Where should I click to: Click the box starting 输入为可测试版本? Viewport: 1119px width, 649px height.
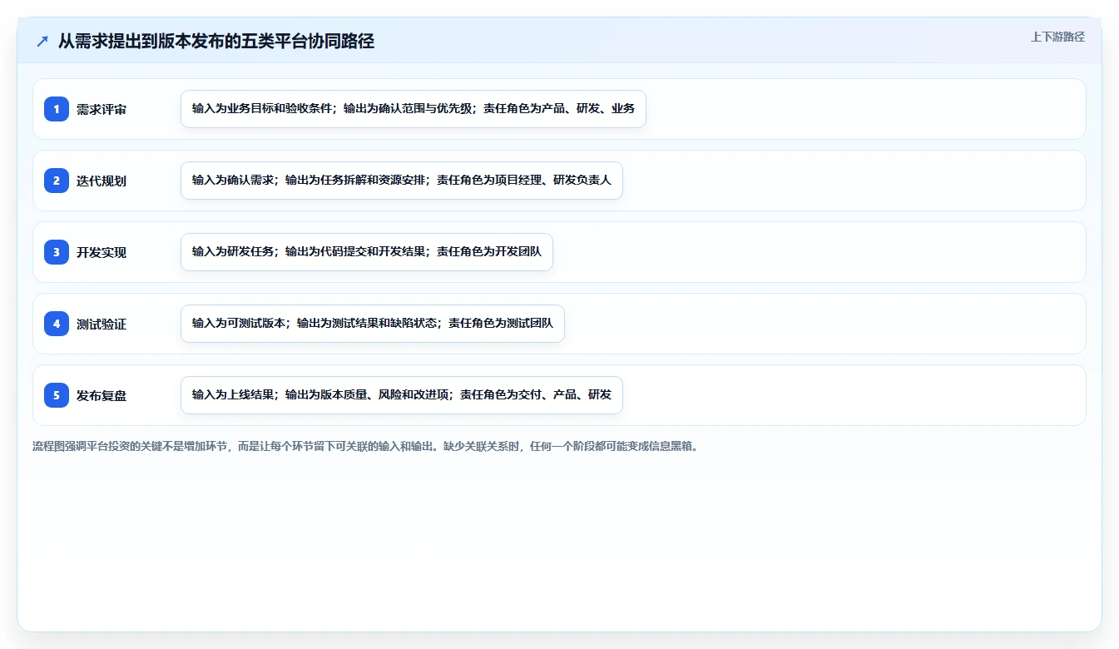pyautogui.click(x=373, y=324)
